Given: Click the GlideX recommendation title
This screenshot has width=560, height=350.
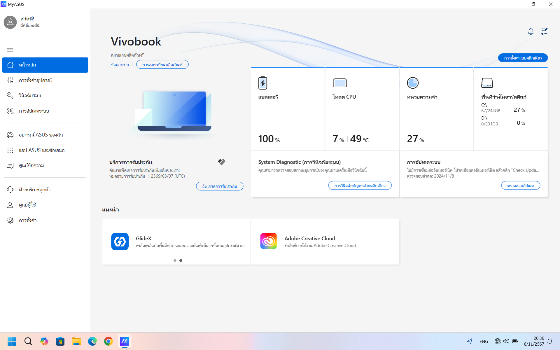Looking at the screenshot, I should pos(143,239).
